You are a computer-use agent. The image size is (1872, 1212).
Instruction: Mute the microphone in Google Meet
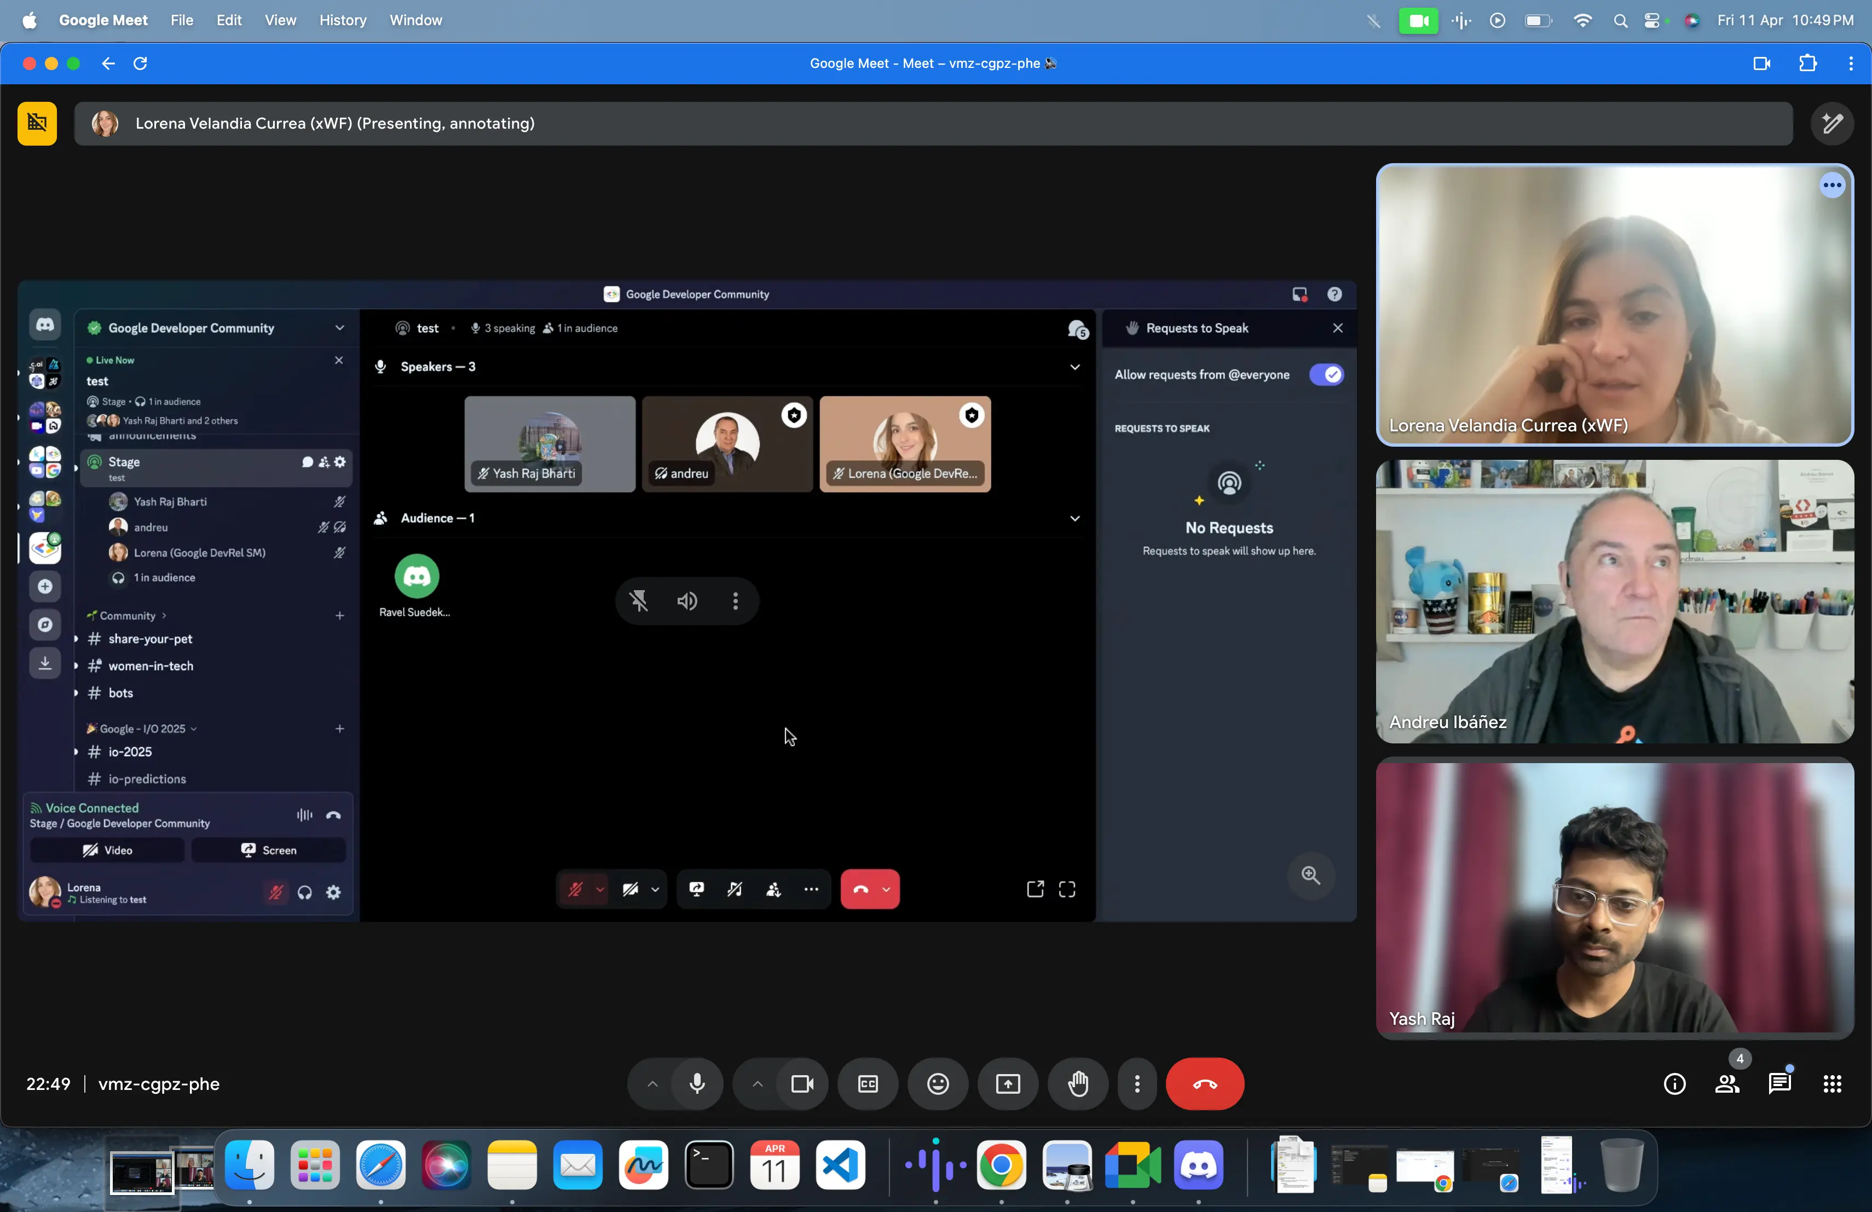(x=697, y=1084)
